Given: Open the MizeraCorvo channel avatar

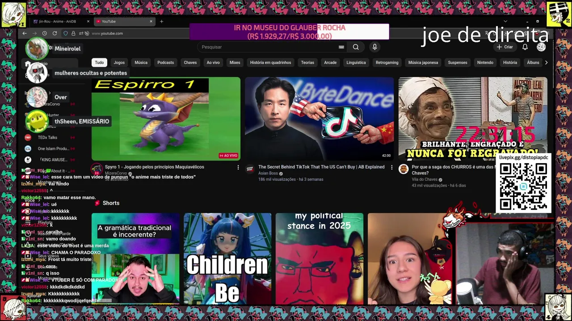Looking at the screenshot, I should pyautogui.click(x=97, y=169).
